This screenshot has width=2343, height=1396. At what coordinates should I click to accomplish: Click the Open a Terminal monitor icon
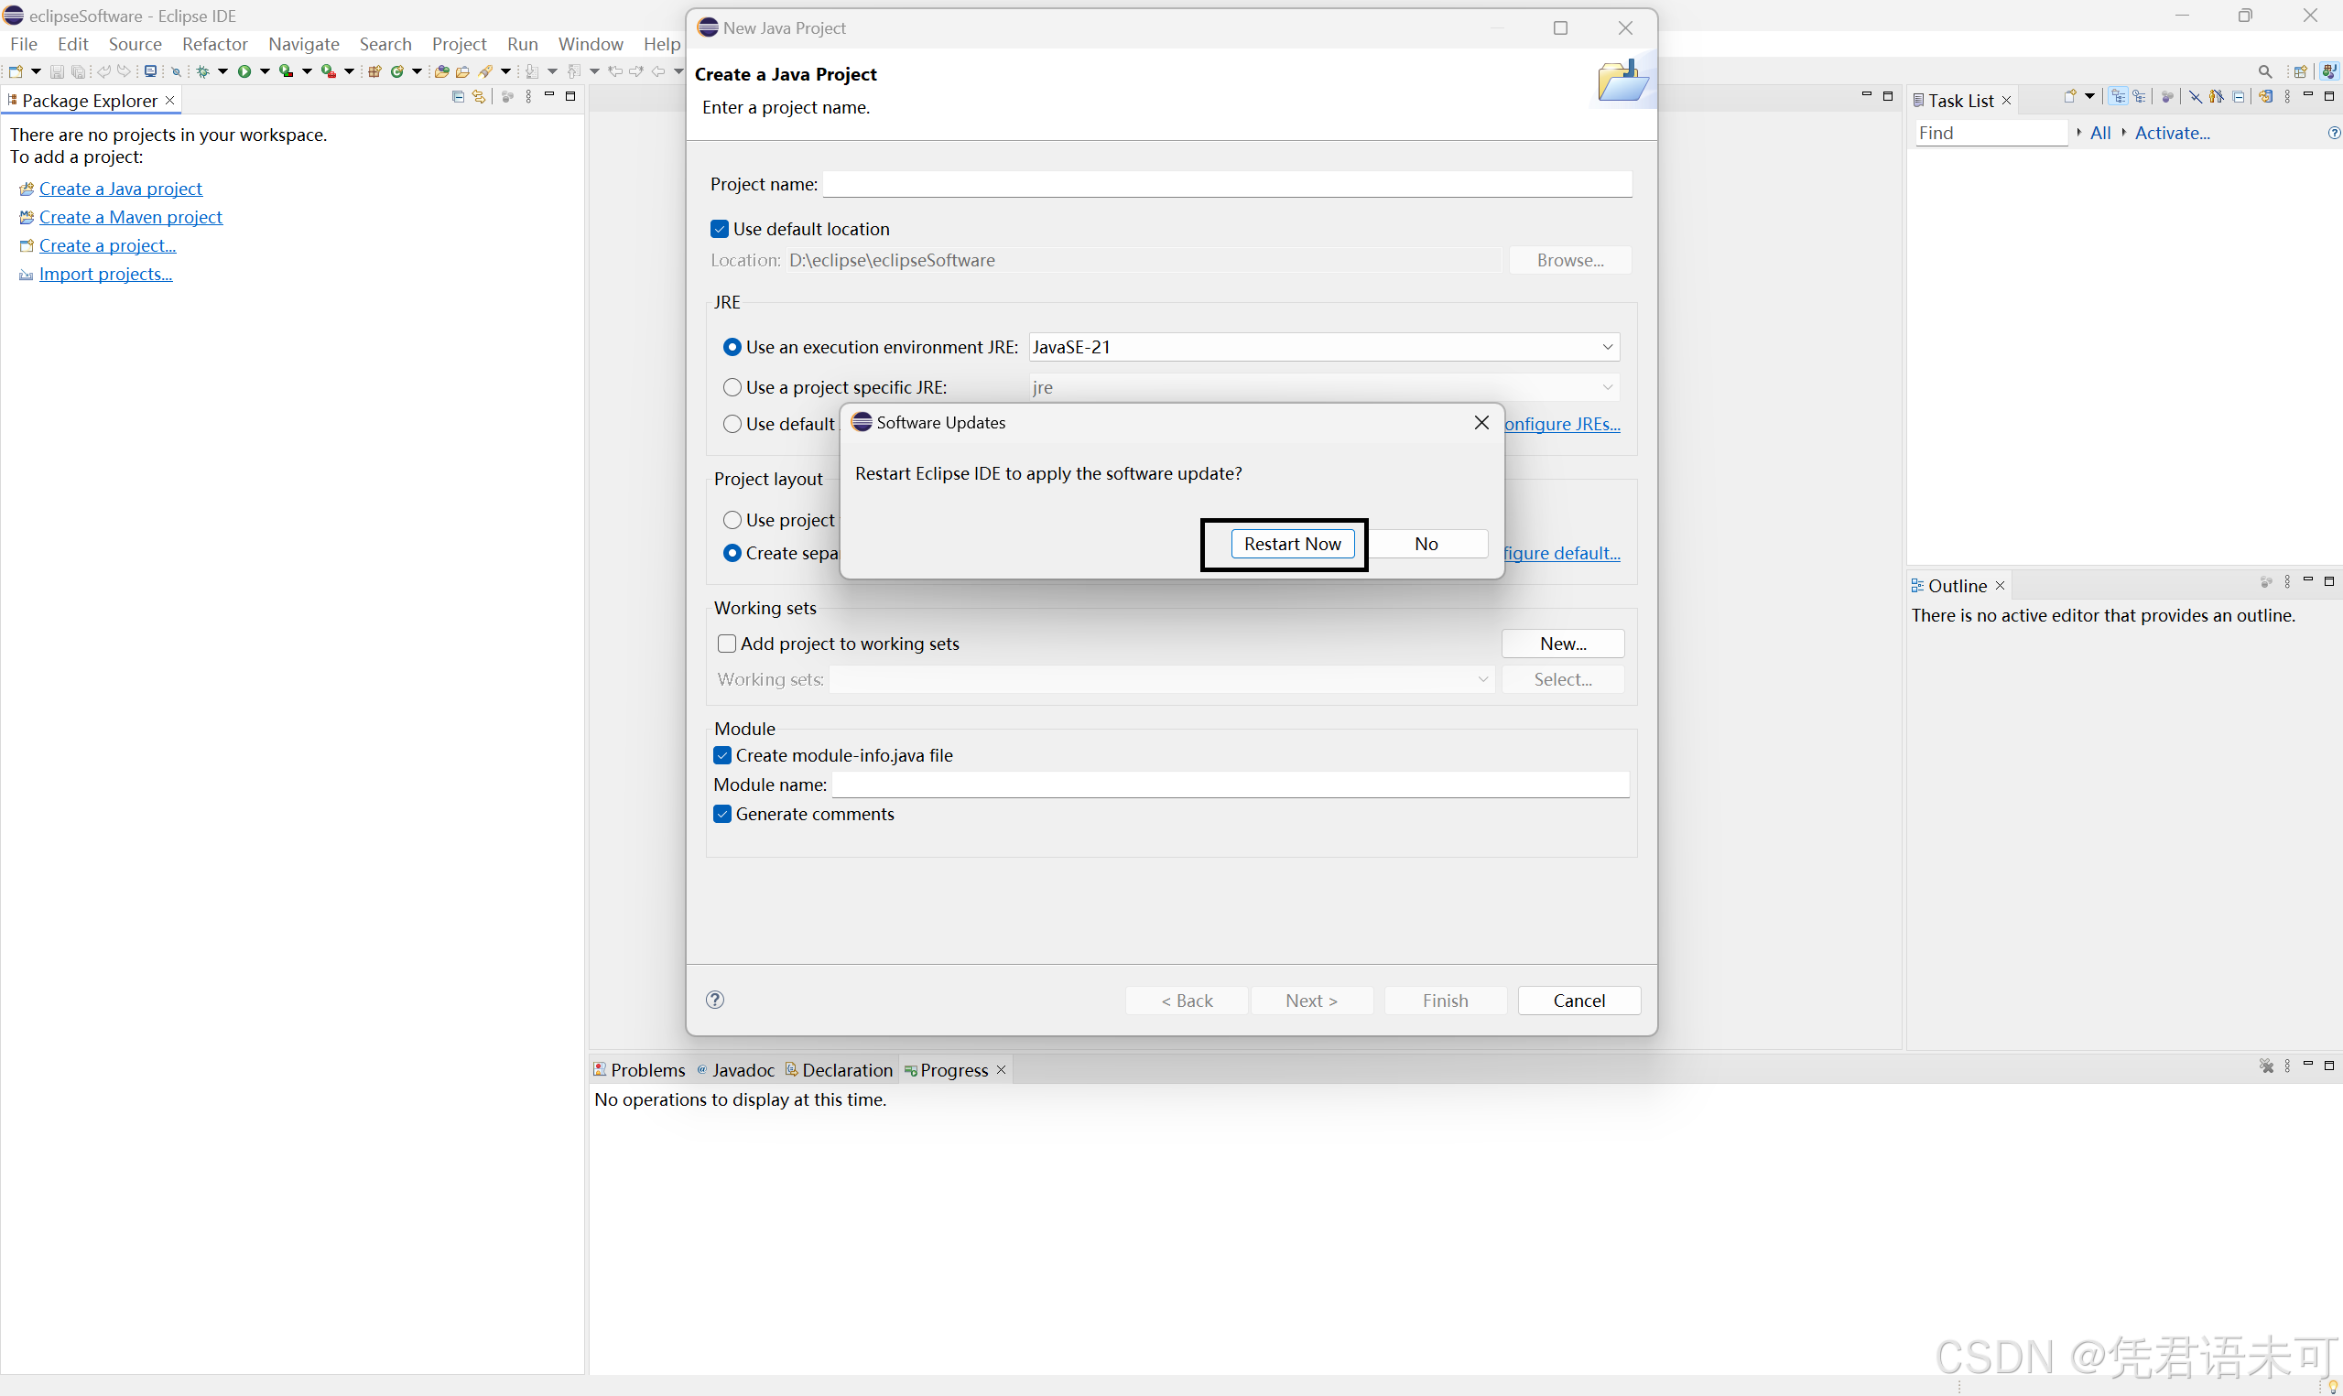[150, 71]
